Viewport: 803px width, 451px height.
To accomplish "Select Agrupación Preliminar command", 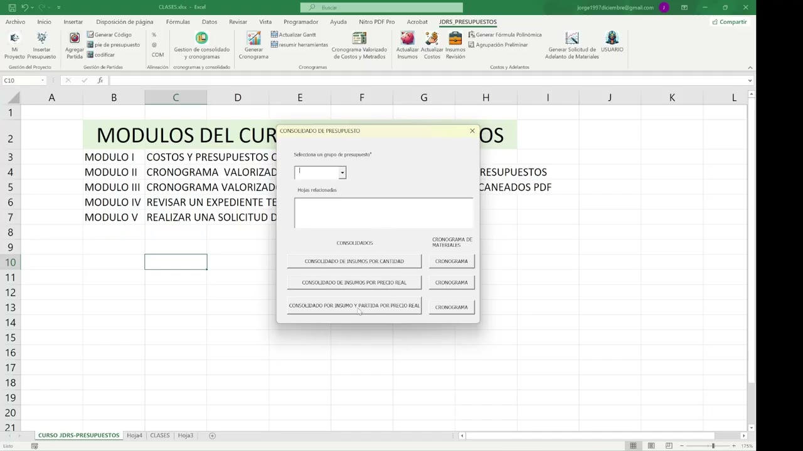I will point(497,45).
